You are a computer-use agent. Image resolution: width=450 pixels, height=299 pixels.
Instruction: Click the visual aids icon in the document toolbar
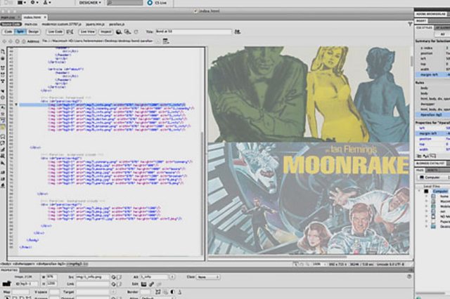[127, 32]
